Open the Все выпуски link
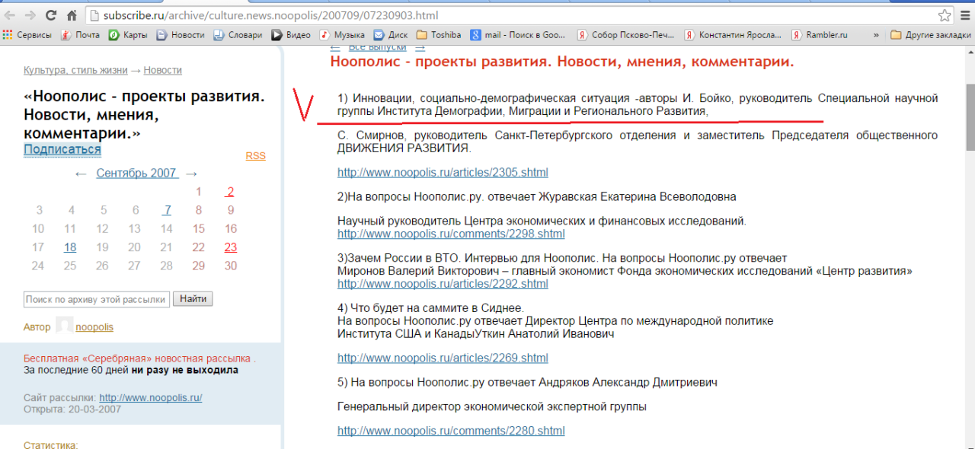Image resolution: width=975 pixels, height=449 pixels. [377, 47]
